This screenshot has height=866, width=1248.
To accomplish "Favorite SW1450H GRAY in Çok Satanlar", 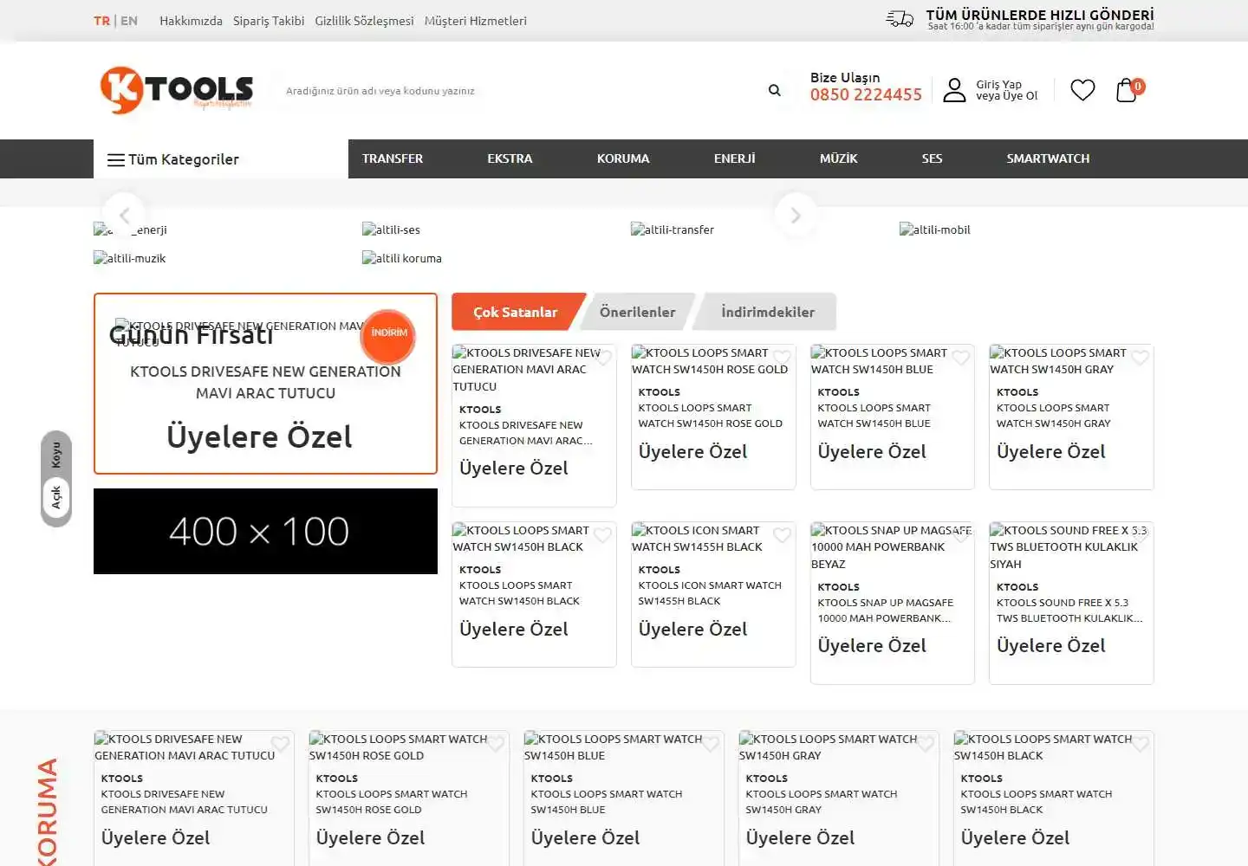I will pos(1141,358).
